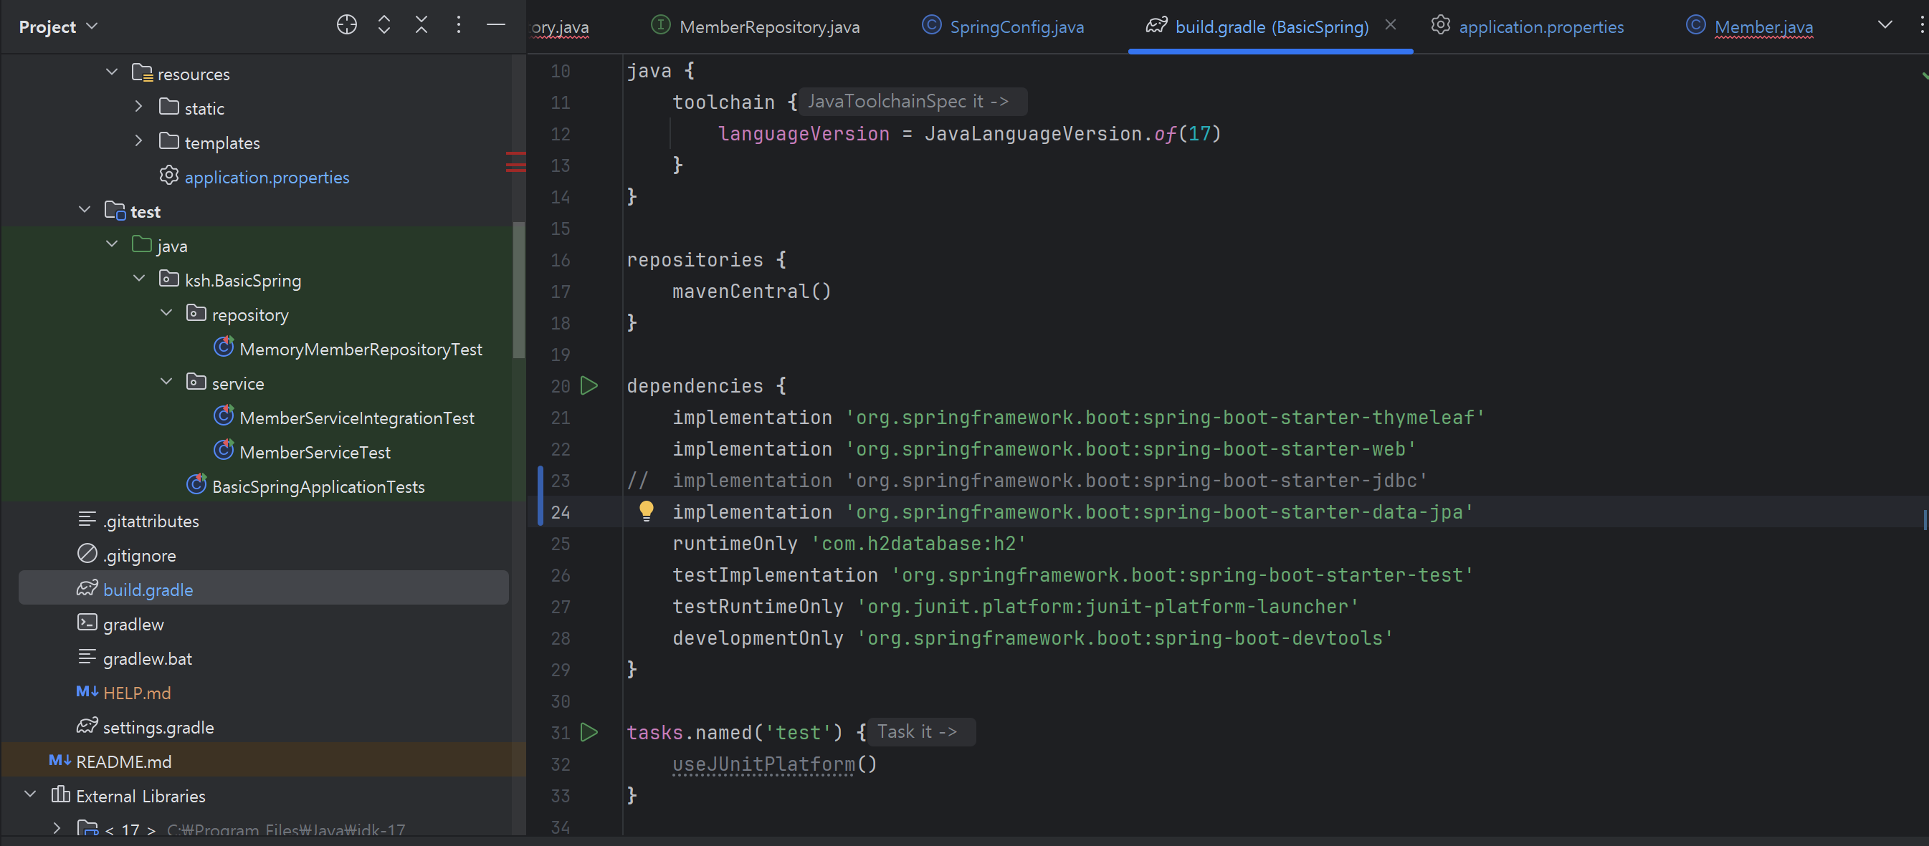Screen dimensions: 1929x846
Task: Click the Expand All icon in Project panel
Action: click(x=384, y=26)
